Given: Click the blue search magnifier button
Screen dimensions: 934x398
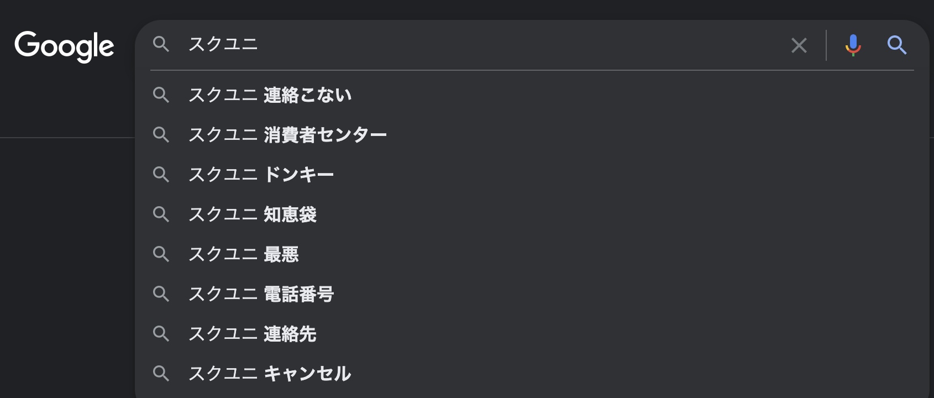Looking at the screenshot, I should click(x=896, y=45).
